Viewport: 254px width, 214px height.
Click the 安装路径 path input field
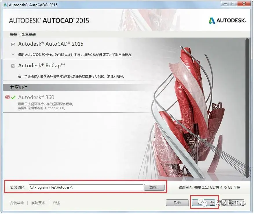point(86,187)
